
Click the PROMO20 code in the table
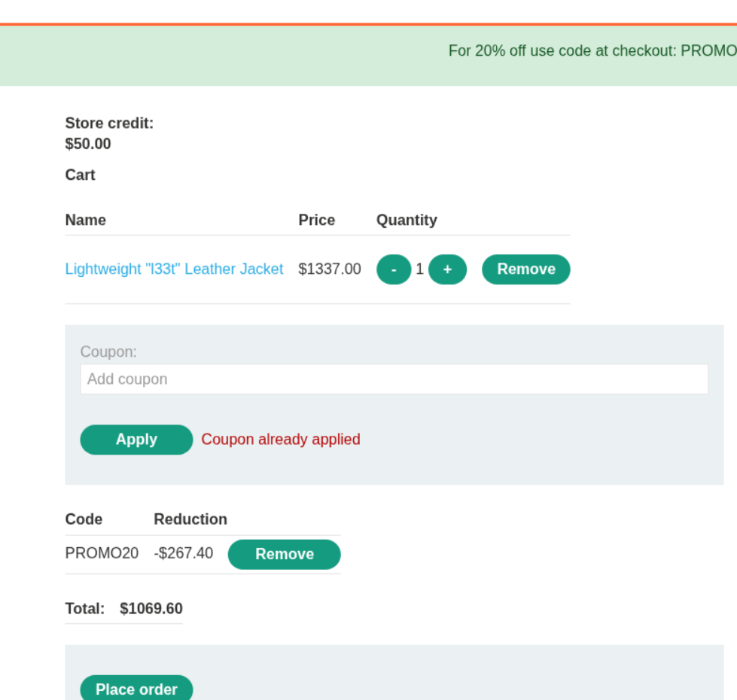[102, 554]
